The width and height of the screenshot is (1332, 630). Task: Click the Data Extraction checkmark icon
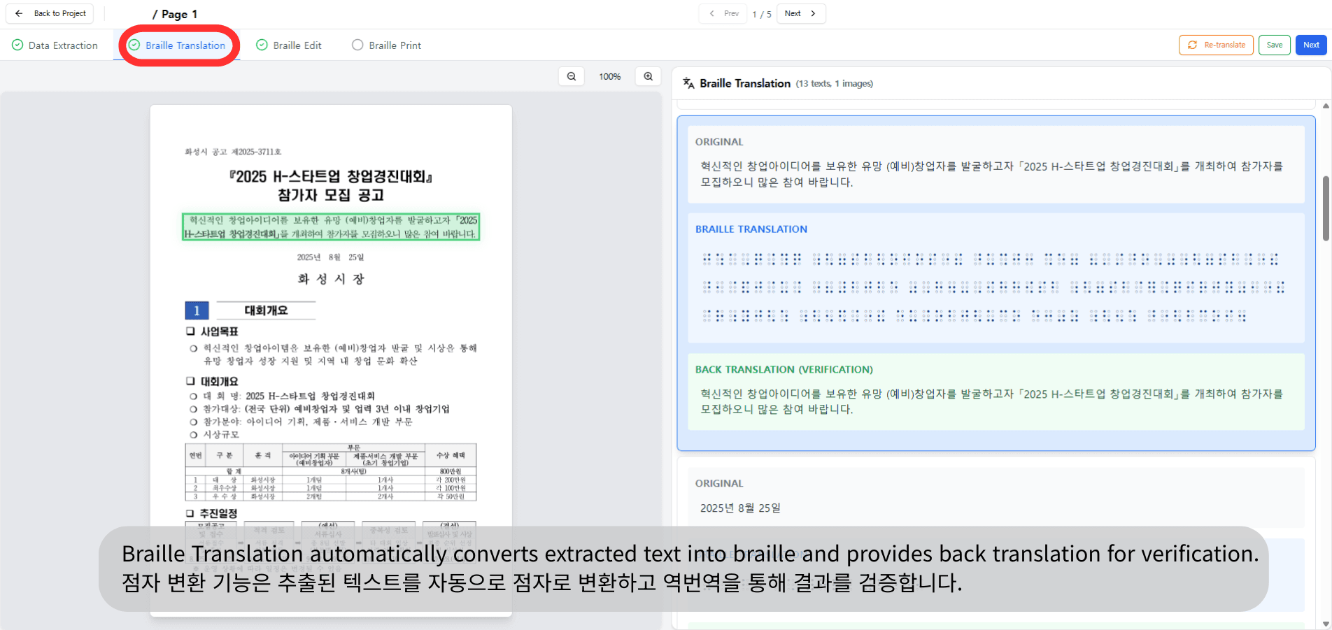[x=17, y=45]
